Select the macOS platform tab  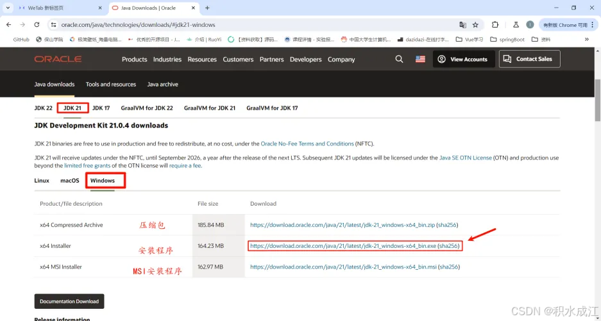pyautogui.click(x=70, y=181)
